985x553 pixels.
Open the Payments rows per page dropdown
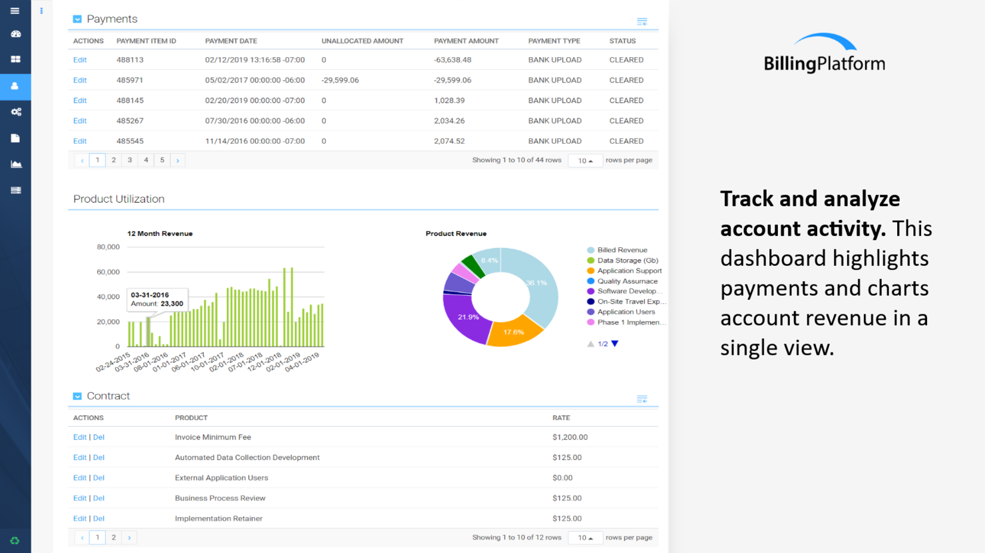[x=585, y=160]
